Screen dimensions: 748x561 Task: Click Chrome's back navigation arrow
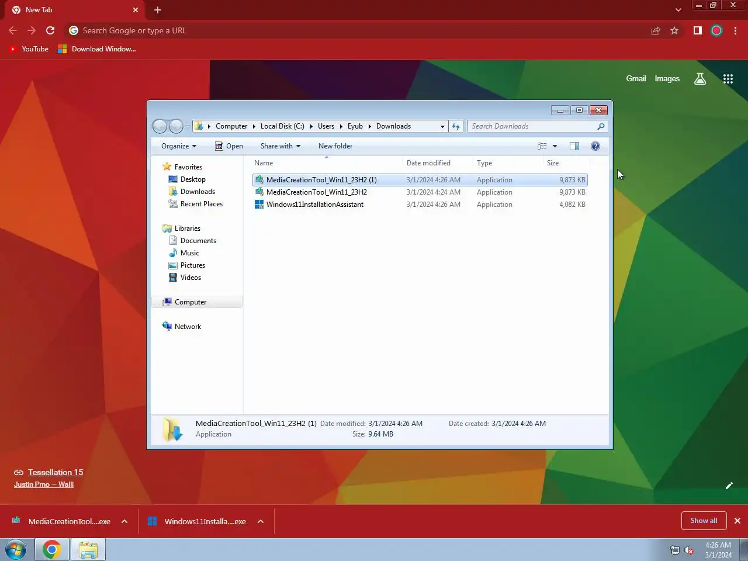pyautogui.click(x=13, y=30)
